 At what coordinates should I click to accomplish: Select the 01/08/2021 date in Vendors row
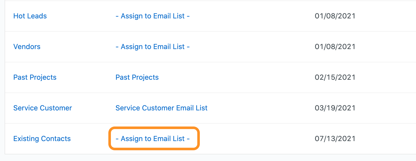[x=335, y=47]
